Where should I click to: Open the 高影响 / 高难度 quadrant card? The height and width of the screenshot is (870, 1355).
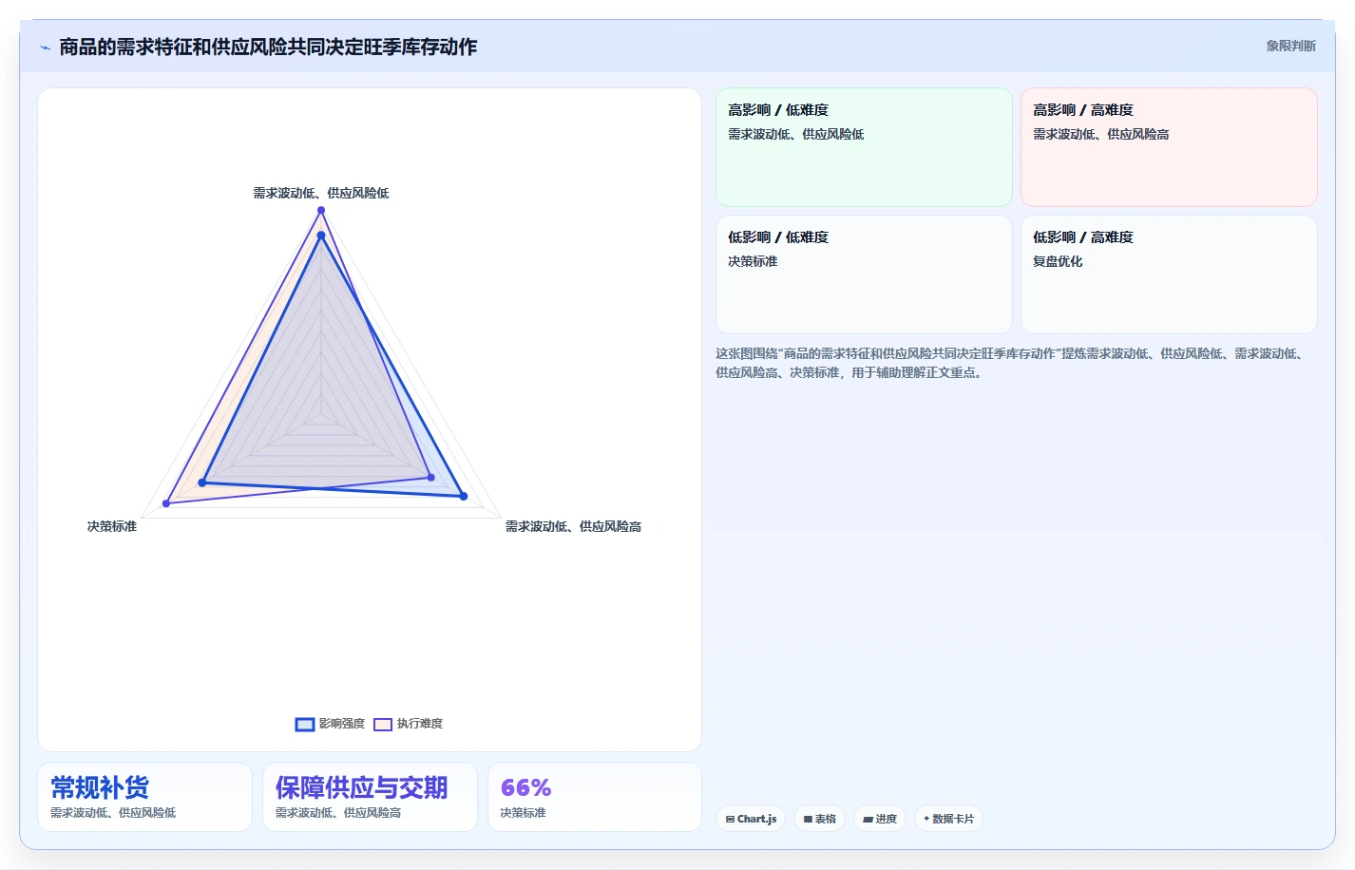point(1169,147)
